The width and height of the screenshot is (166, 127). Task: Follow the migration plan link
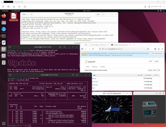pos(95,53)
